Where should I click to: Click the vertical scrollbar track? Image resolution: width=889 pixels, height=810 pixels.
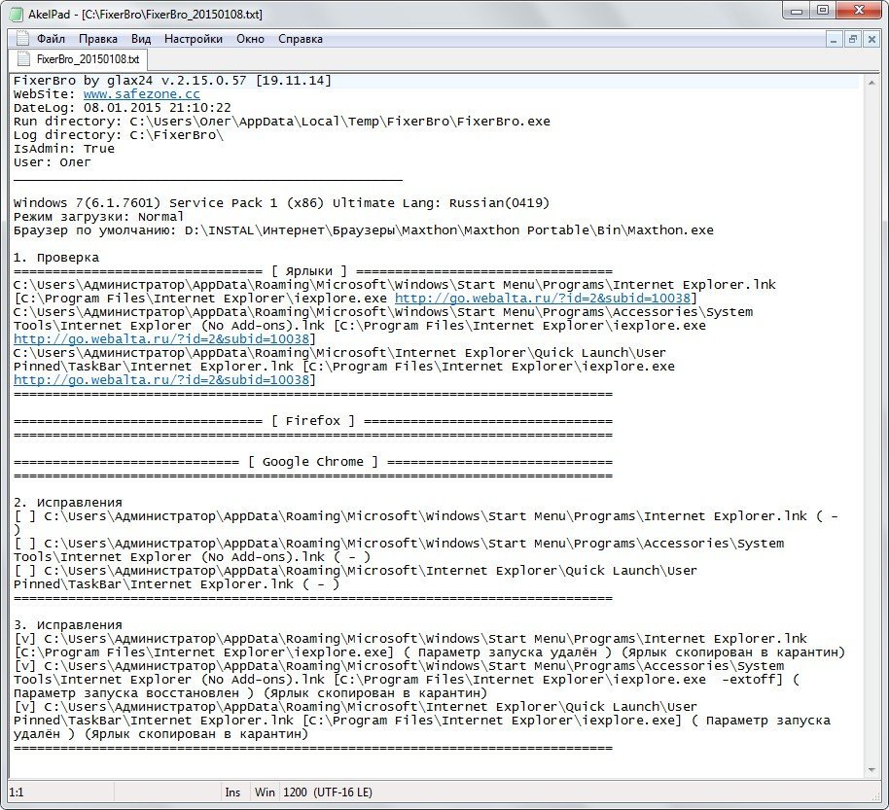871,426
